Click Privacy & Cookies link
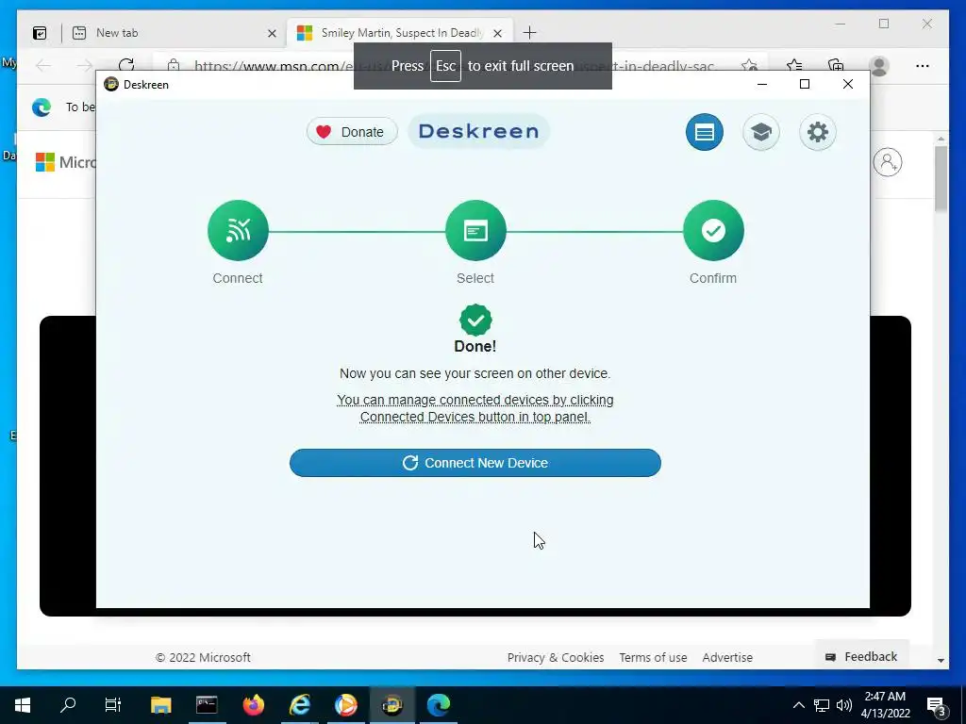The image size is (966, 724). [x=556, y=657]
